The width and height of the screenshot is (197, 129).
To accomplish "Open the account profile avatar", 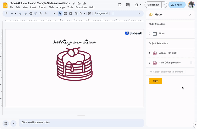I will (191, 5).
